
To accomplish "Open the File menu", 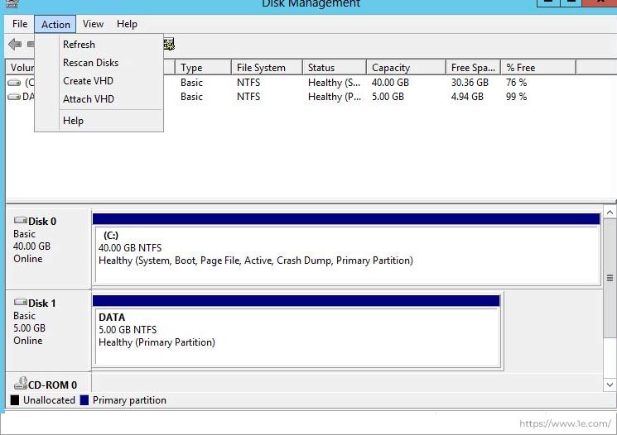I will pyautogui.click(x=20, y=24).
